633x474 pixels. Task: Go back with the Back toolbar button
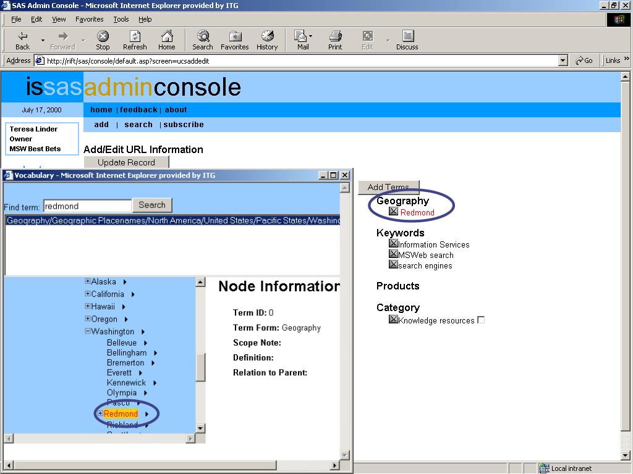(x=23, y=40)
